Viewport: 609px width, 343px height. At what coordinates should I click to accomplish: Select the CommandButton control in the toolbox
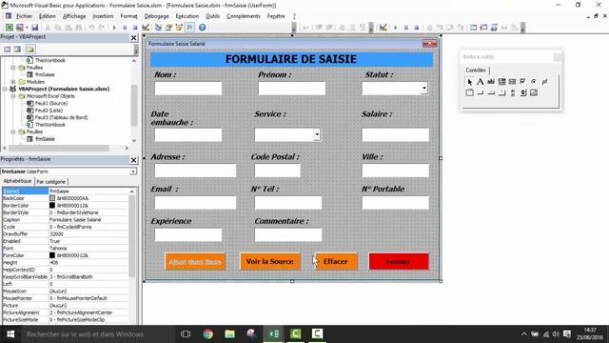[x=481, y=92]
